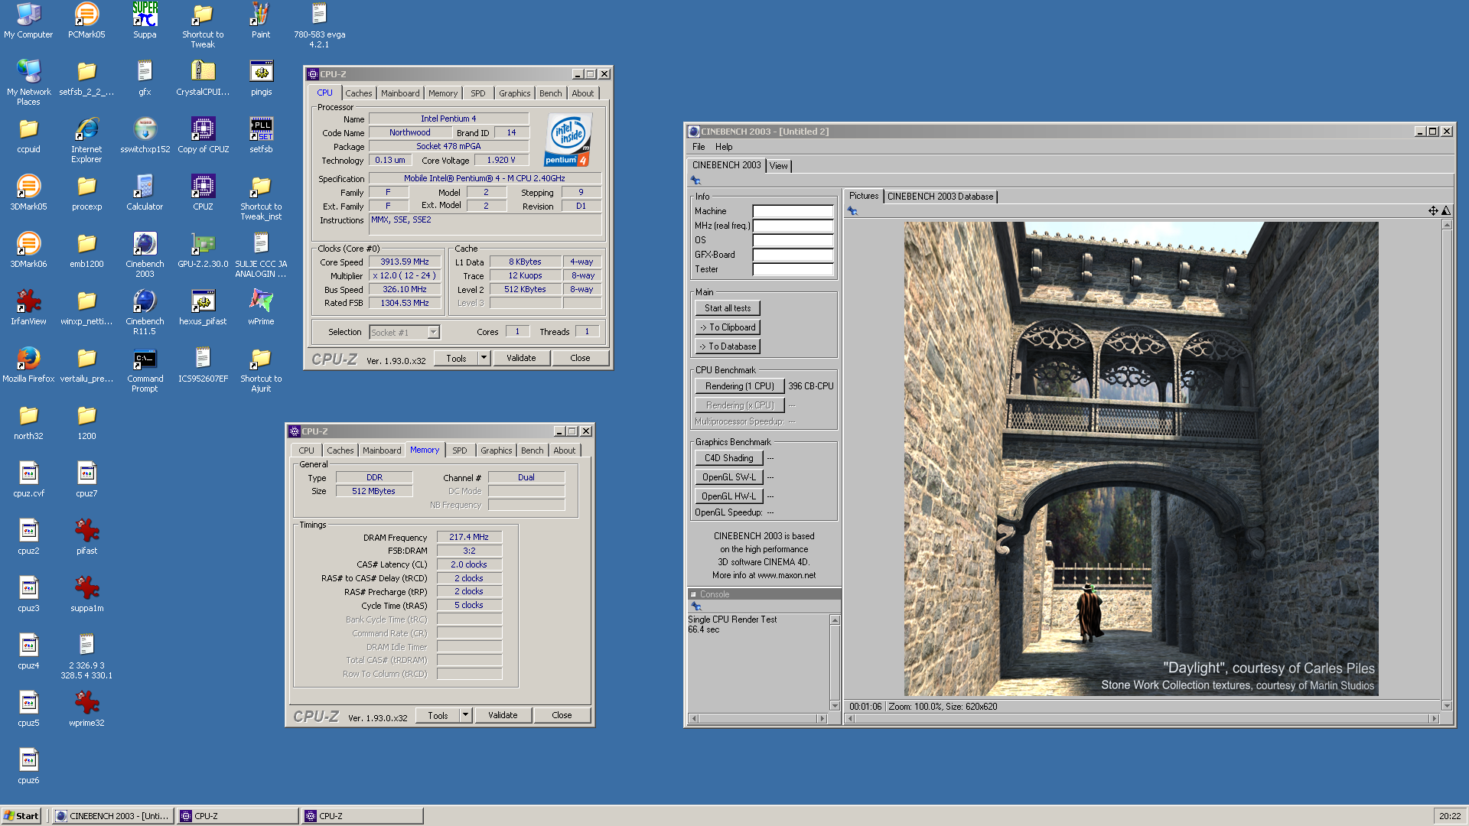Click the console horizontal scrollbar in Cinebench

coord(757,718)
